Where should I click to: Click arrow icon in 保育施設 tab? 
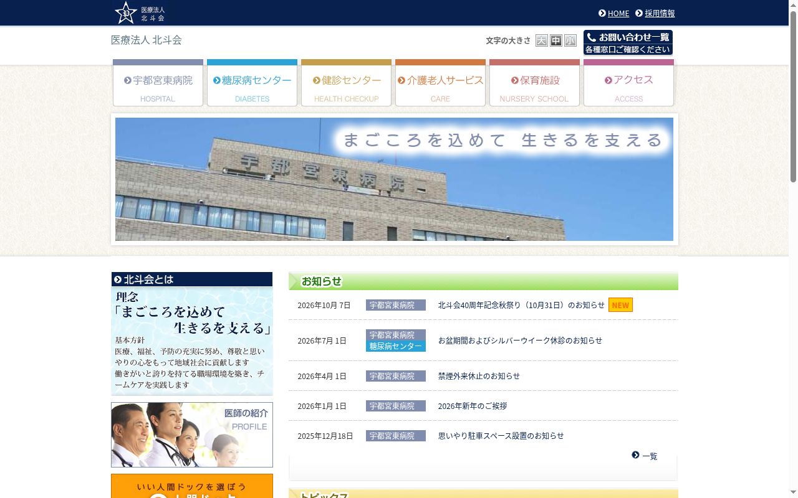pos(515,80)
